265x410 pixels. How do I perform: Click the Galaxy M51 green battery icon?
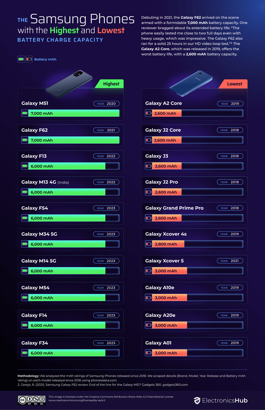(x=25, y=113)
